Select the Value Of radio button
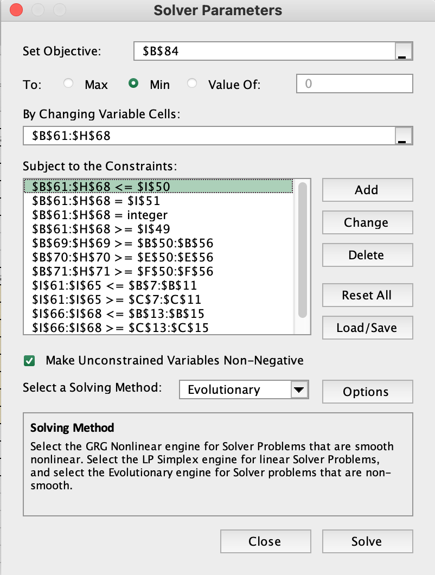Image resolution: width=435 pixels, height=575 pixels. [192, 84]
